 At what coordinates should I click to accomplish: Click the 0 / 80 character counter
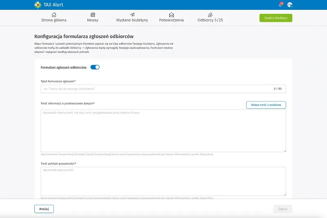[x=278, y=89]
